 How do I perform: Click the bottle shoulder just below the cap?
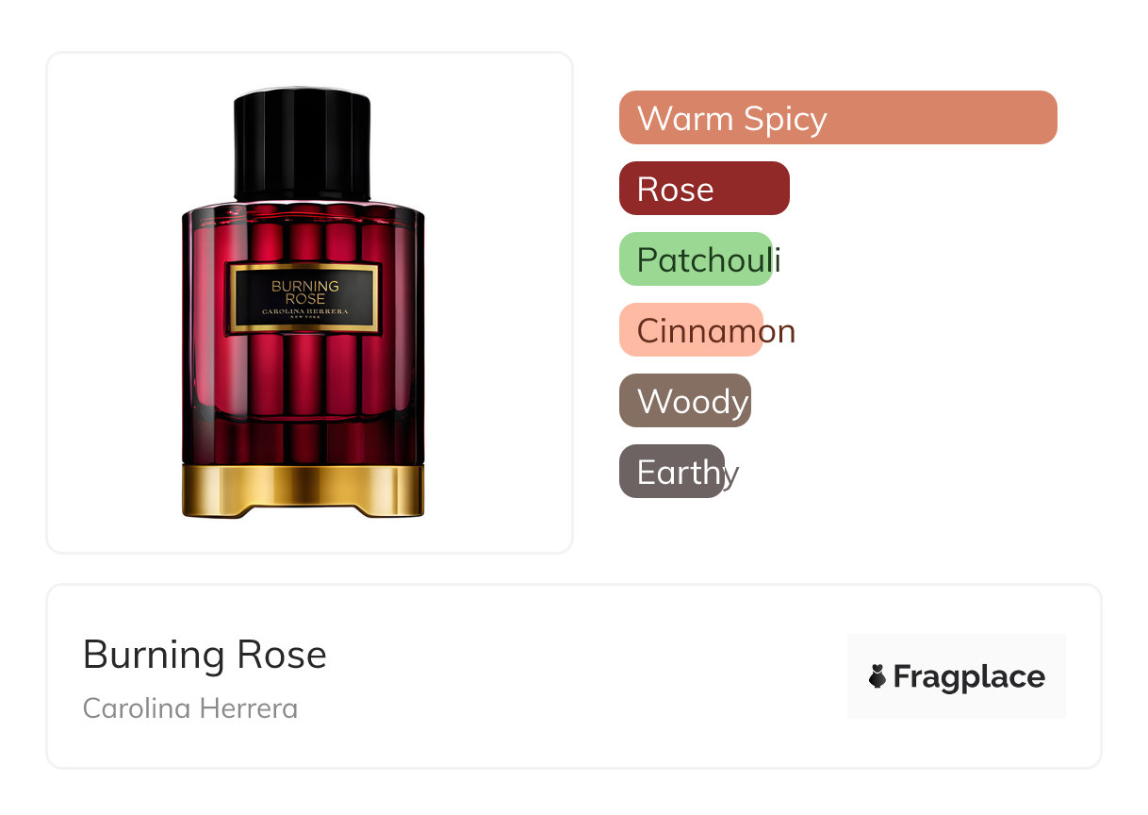tap(303, 208)
